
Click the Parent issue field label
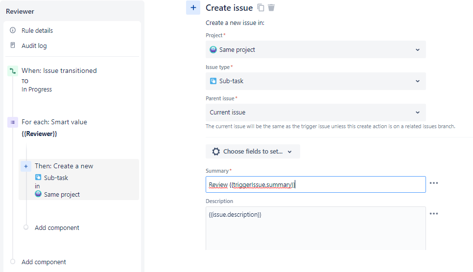tap(220, 98)
